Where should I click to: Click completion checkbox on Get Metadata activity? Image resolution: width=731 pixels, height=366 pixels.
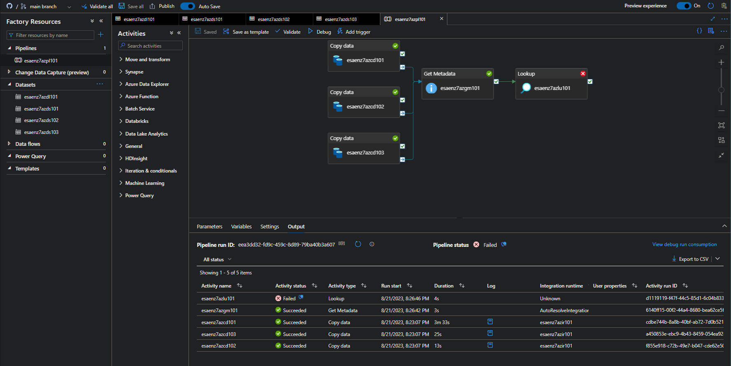click(496, 81)
